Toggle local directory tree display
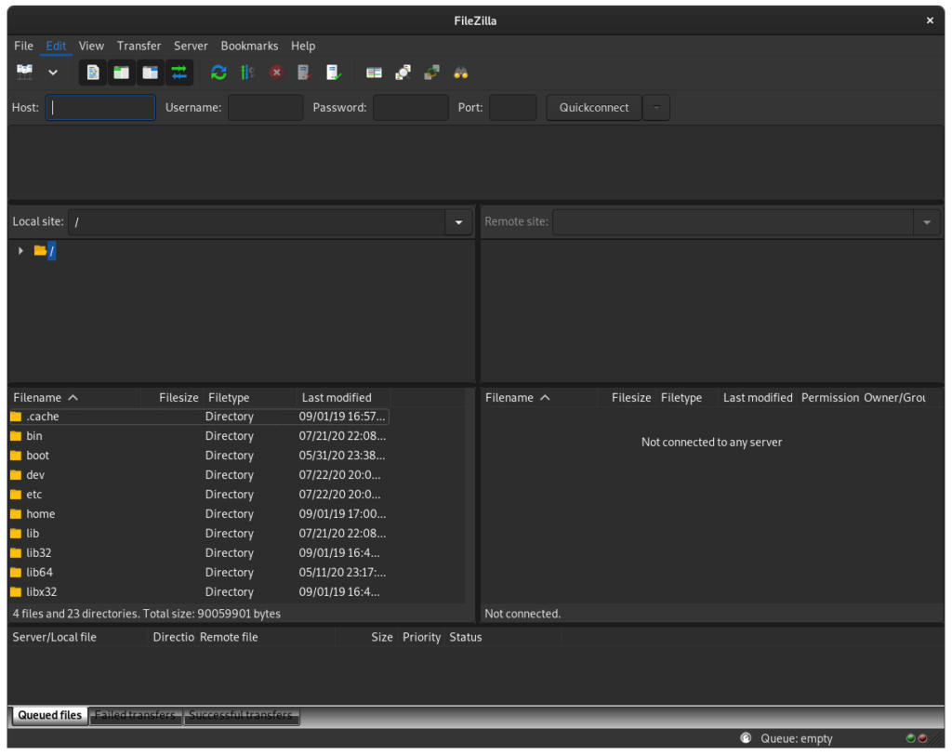 (122, 72)
